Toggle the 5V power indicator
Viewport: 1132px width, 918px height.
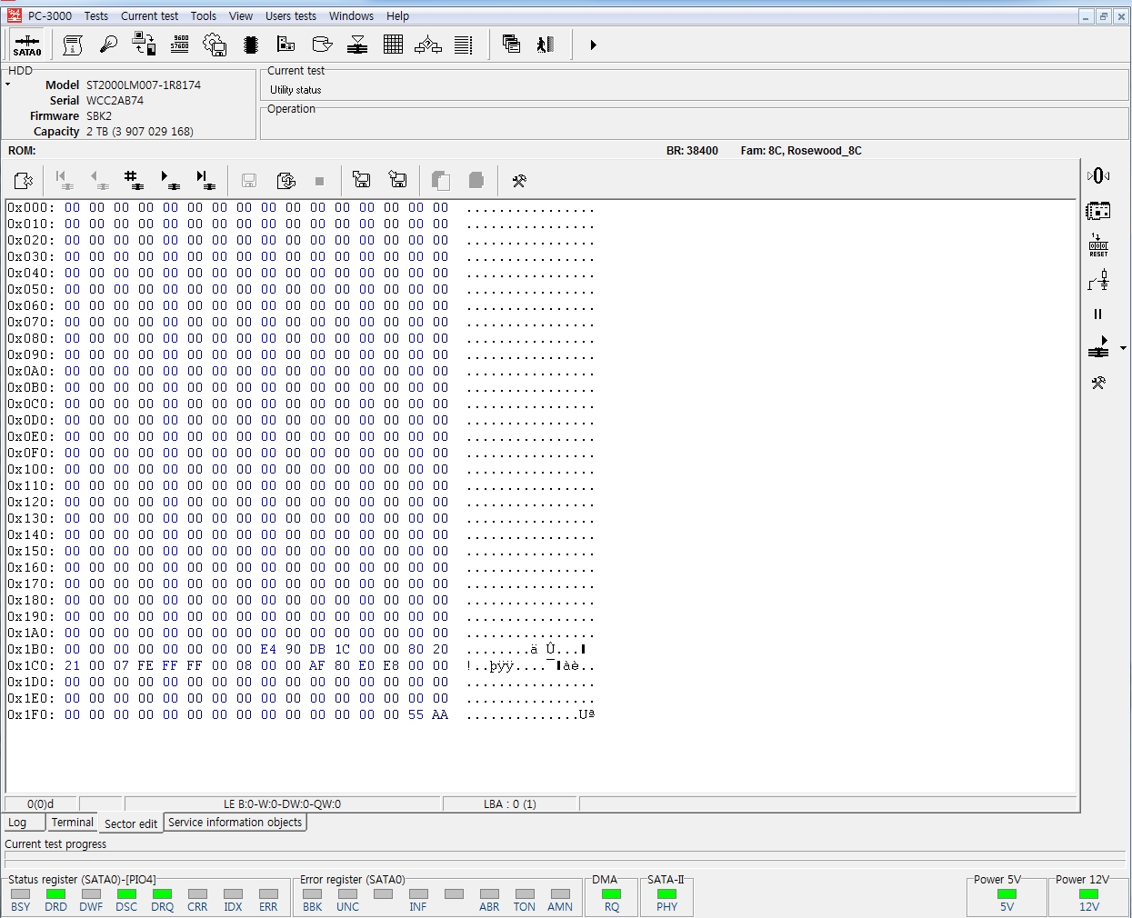[x=1007, y=894]
